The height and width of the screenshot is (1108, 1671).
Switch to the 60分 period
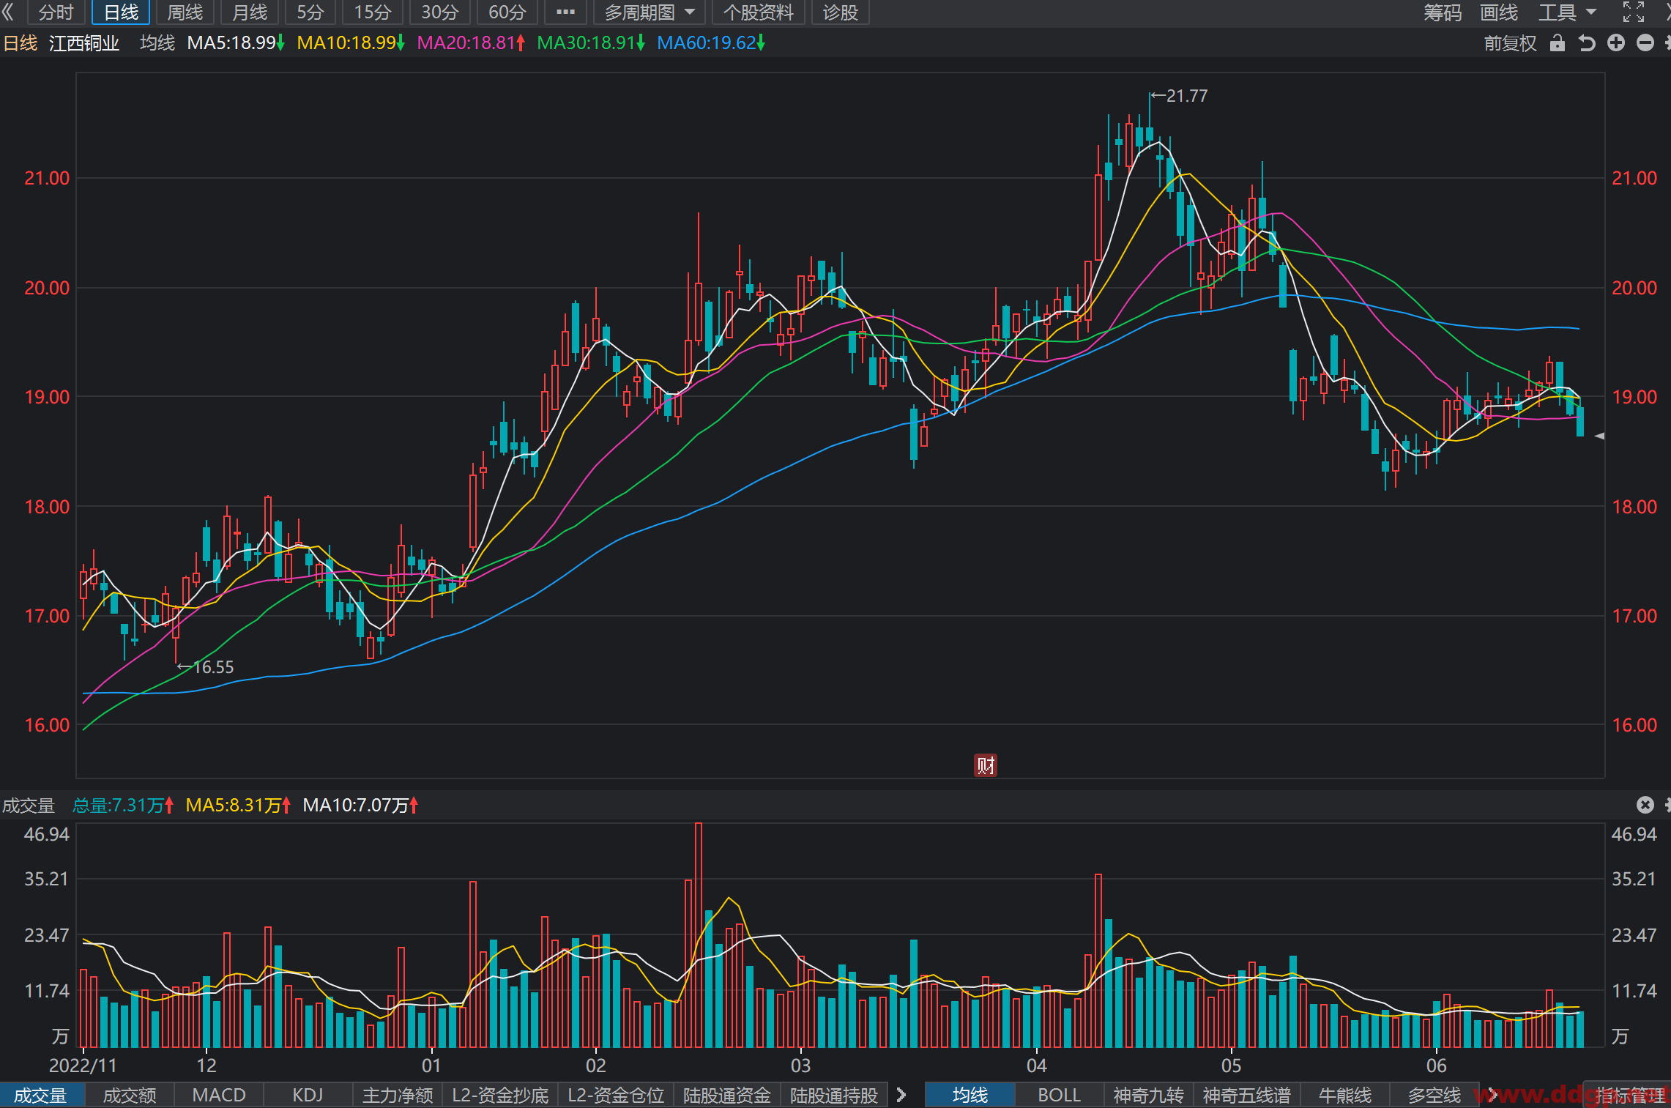507,12
